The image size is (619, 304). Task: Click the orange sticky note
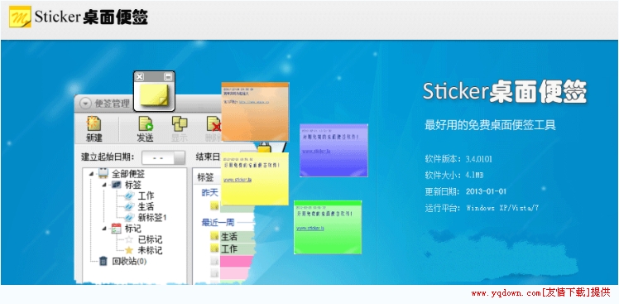[x=255, y=112]
